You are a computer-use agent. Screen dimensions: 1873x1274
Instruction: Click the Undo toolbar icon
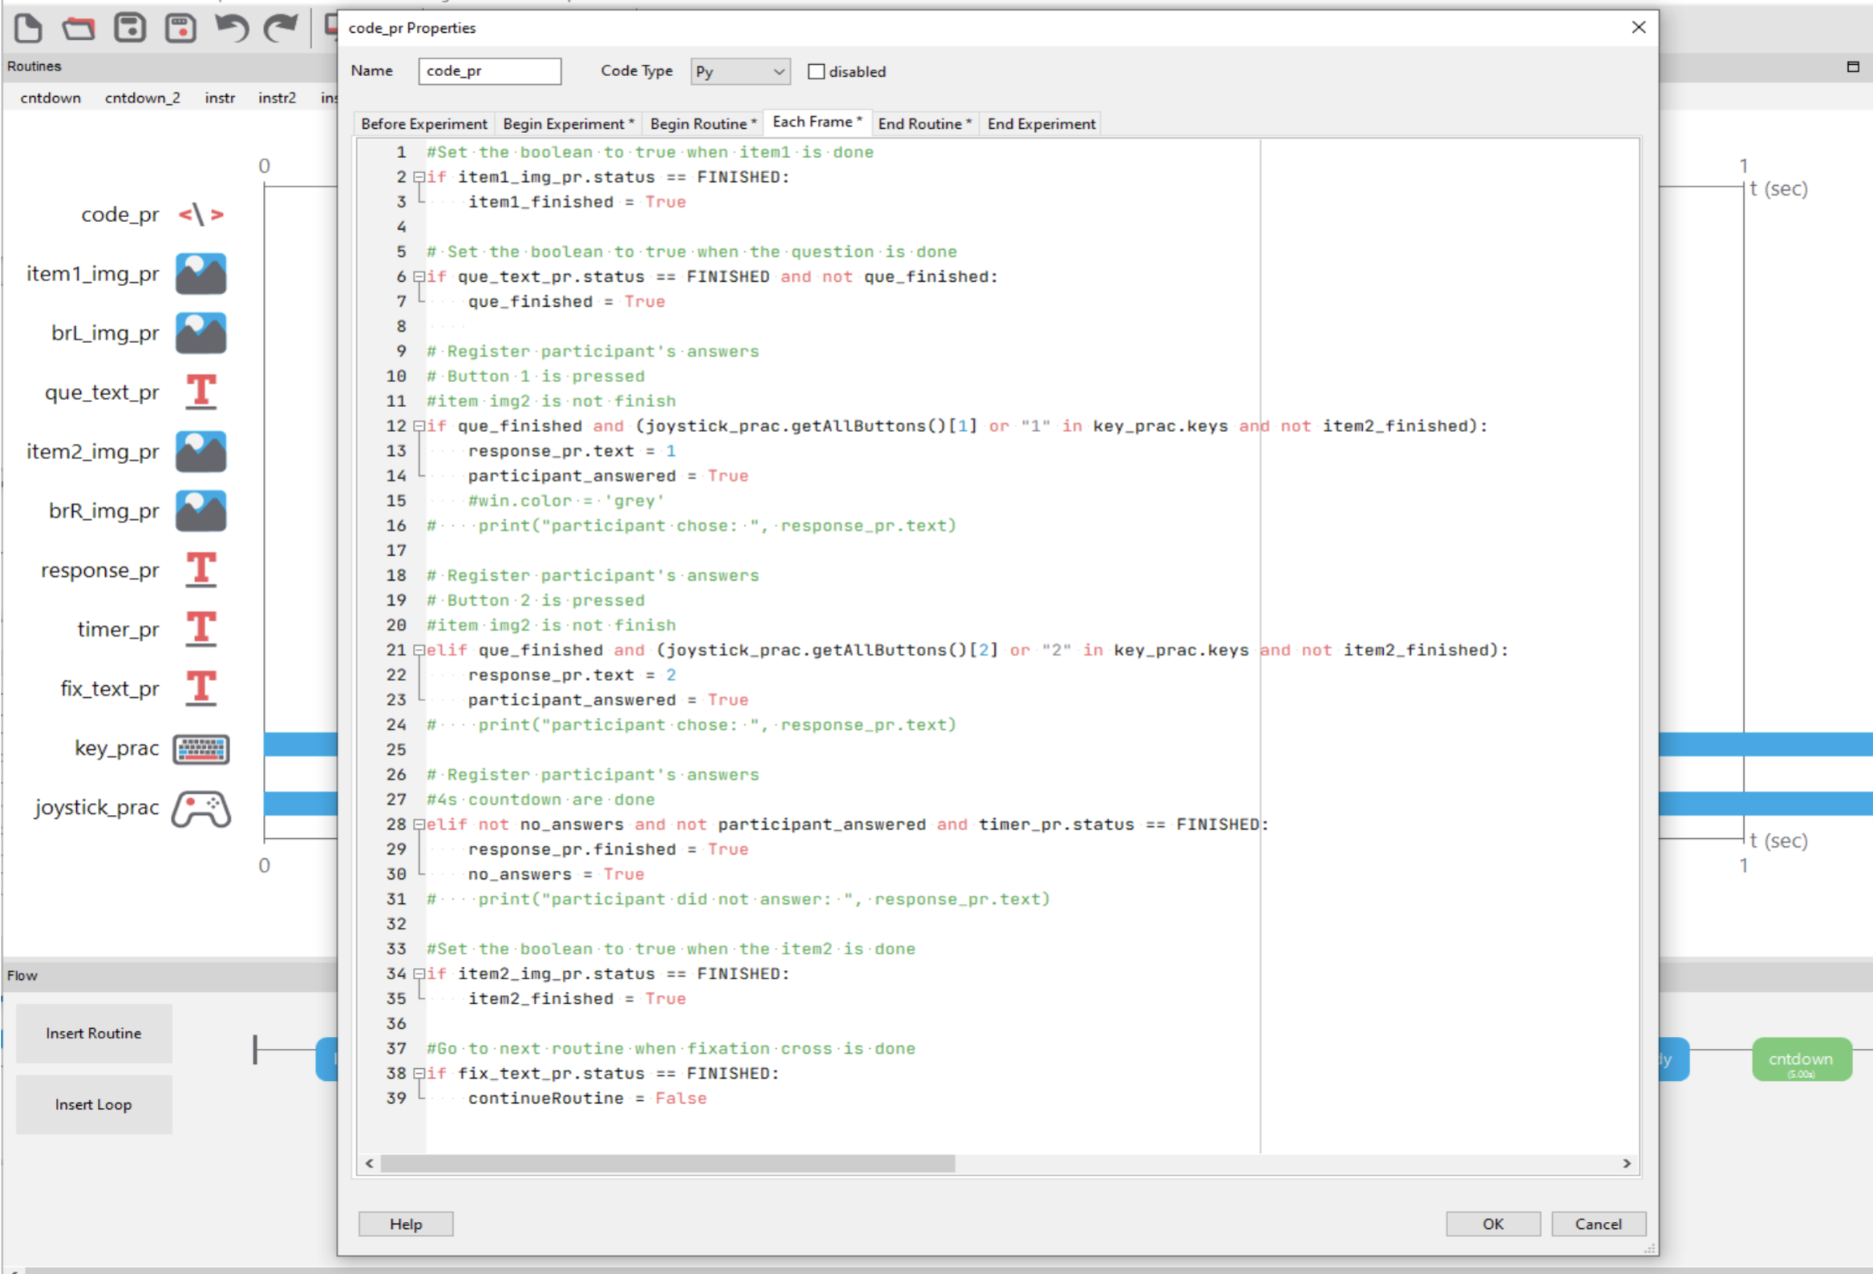pos(231,28)
